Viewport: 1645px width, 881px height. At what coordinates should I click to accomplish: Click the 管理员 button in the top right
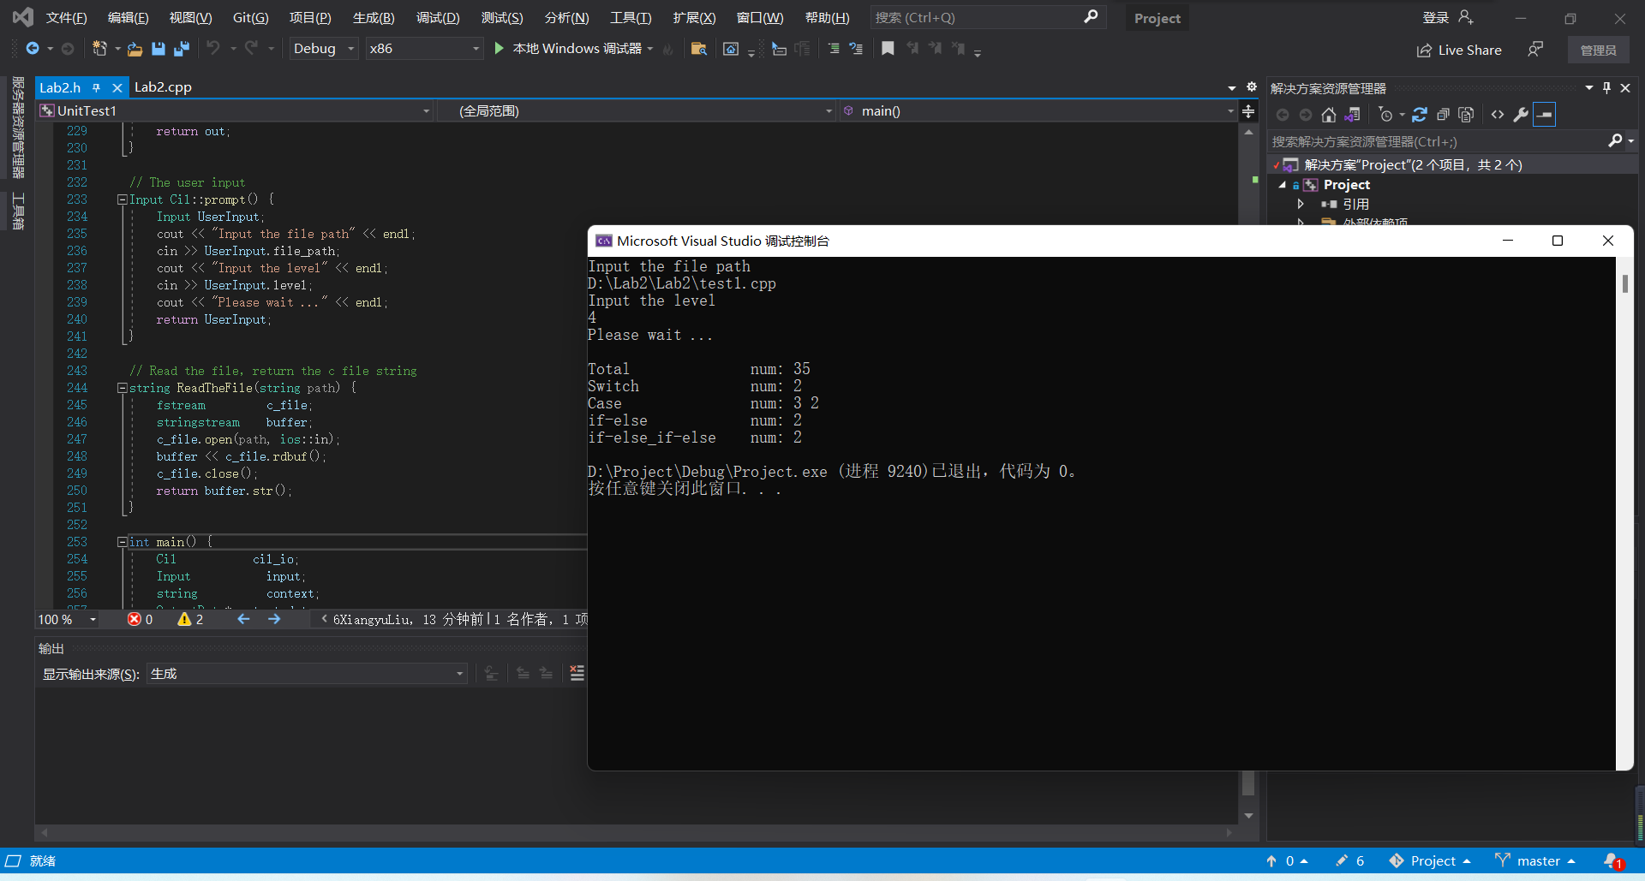click(1599, 50)
